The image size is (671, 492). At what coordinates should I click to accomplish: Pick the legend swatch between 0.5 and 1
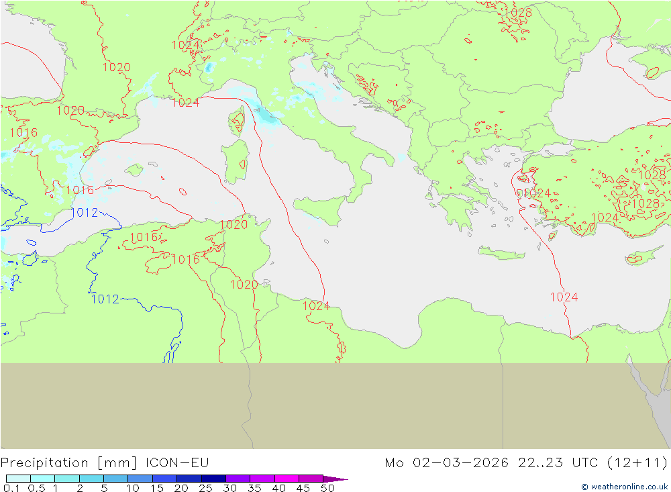[43, 479]
